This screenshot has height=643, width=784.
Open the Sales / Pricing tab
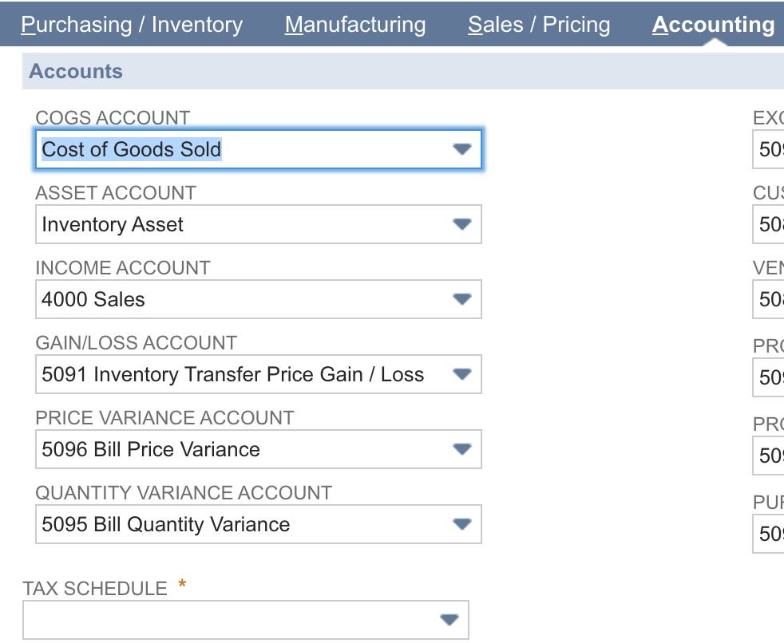(539, 25)
